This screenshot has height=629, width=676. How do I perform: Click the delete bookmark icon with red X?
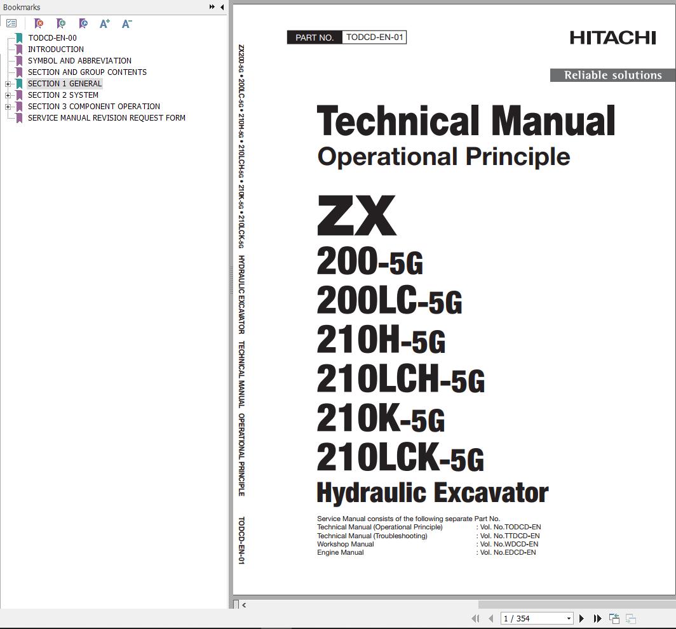tap(39, 23)
